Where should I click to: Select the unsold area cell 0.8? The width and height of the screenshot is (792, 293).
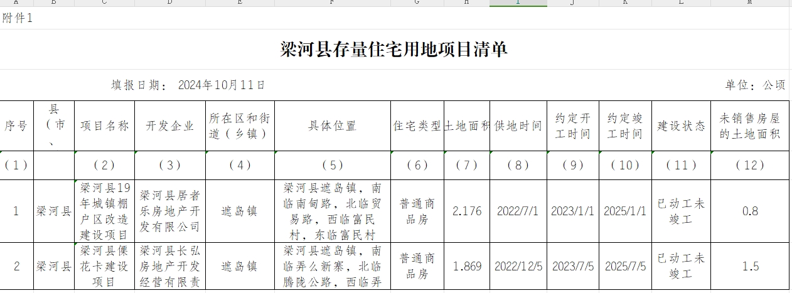point(751,211)
